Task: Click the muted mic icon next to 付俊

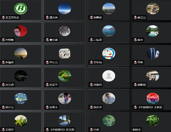Action: click(x=91, y=130)
